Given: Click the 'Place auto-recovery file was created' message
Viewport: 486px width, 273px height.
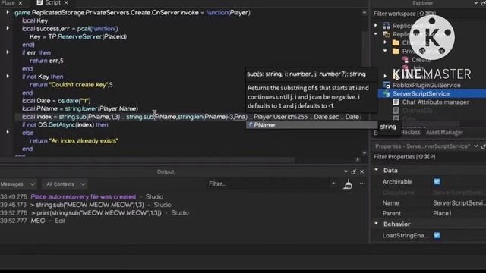Looking at the screenshot, I should [83, 197].
